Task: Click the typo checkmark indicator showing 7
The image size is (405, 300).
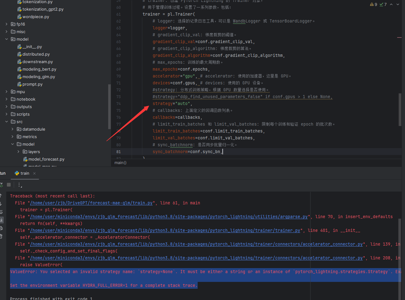Action: pos(383,4)
